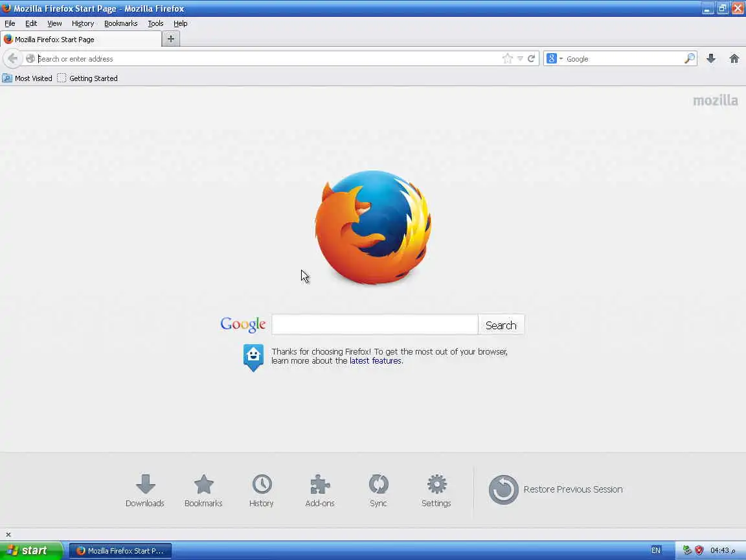This screenshot has height=560, width=746.
Task: Click the Restore Previous Session circular arrow icon
Action: (503, 489)
